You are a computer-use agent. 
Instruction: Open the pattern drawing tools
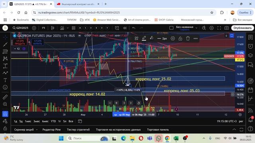point(5,58)
